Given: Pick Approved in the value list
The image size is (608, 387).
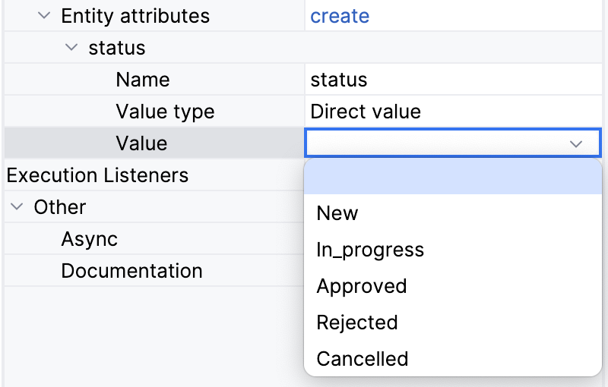Looking at the screenshot, I should tap(361, 286).
